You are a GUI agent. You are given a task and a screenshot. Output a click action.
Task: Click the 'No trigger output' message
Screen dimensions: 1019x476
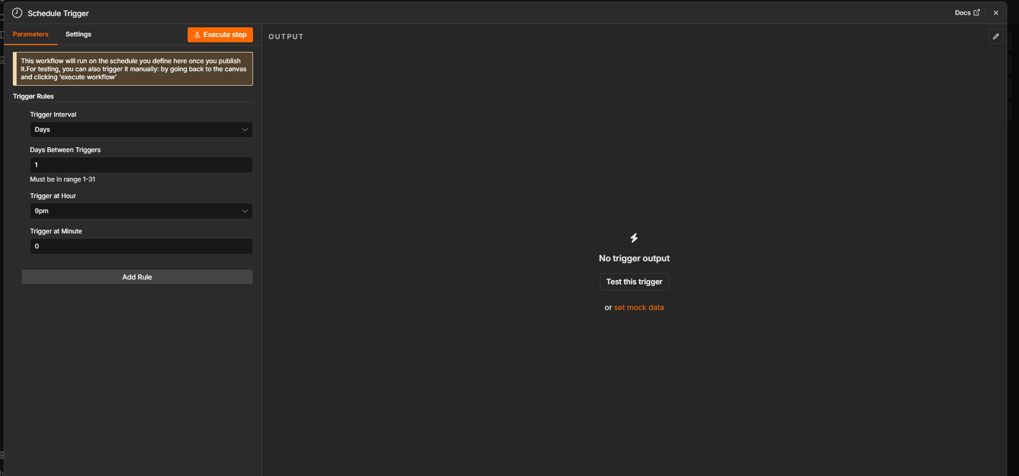pos(634,258)
